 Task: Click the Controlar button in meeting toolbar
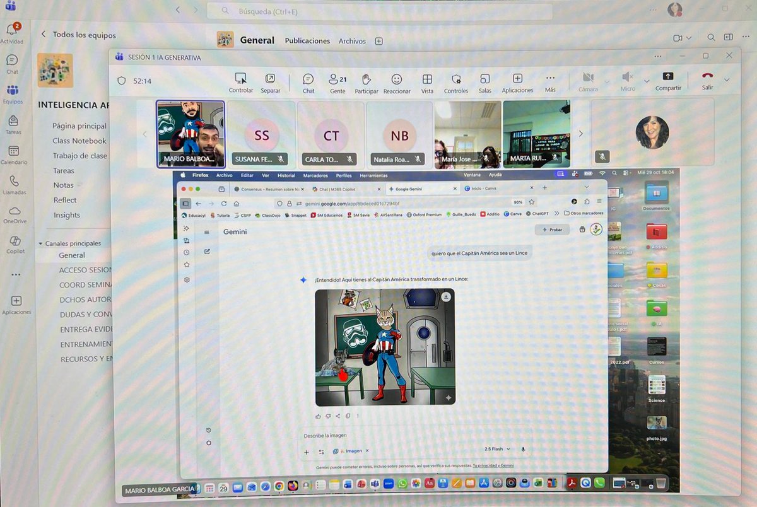(240, 83)
